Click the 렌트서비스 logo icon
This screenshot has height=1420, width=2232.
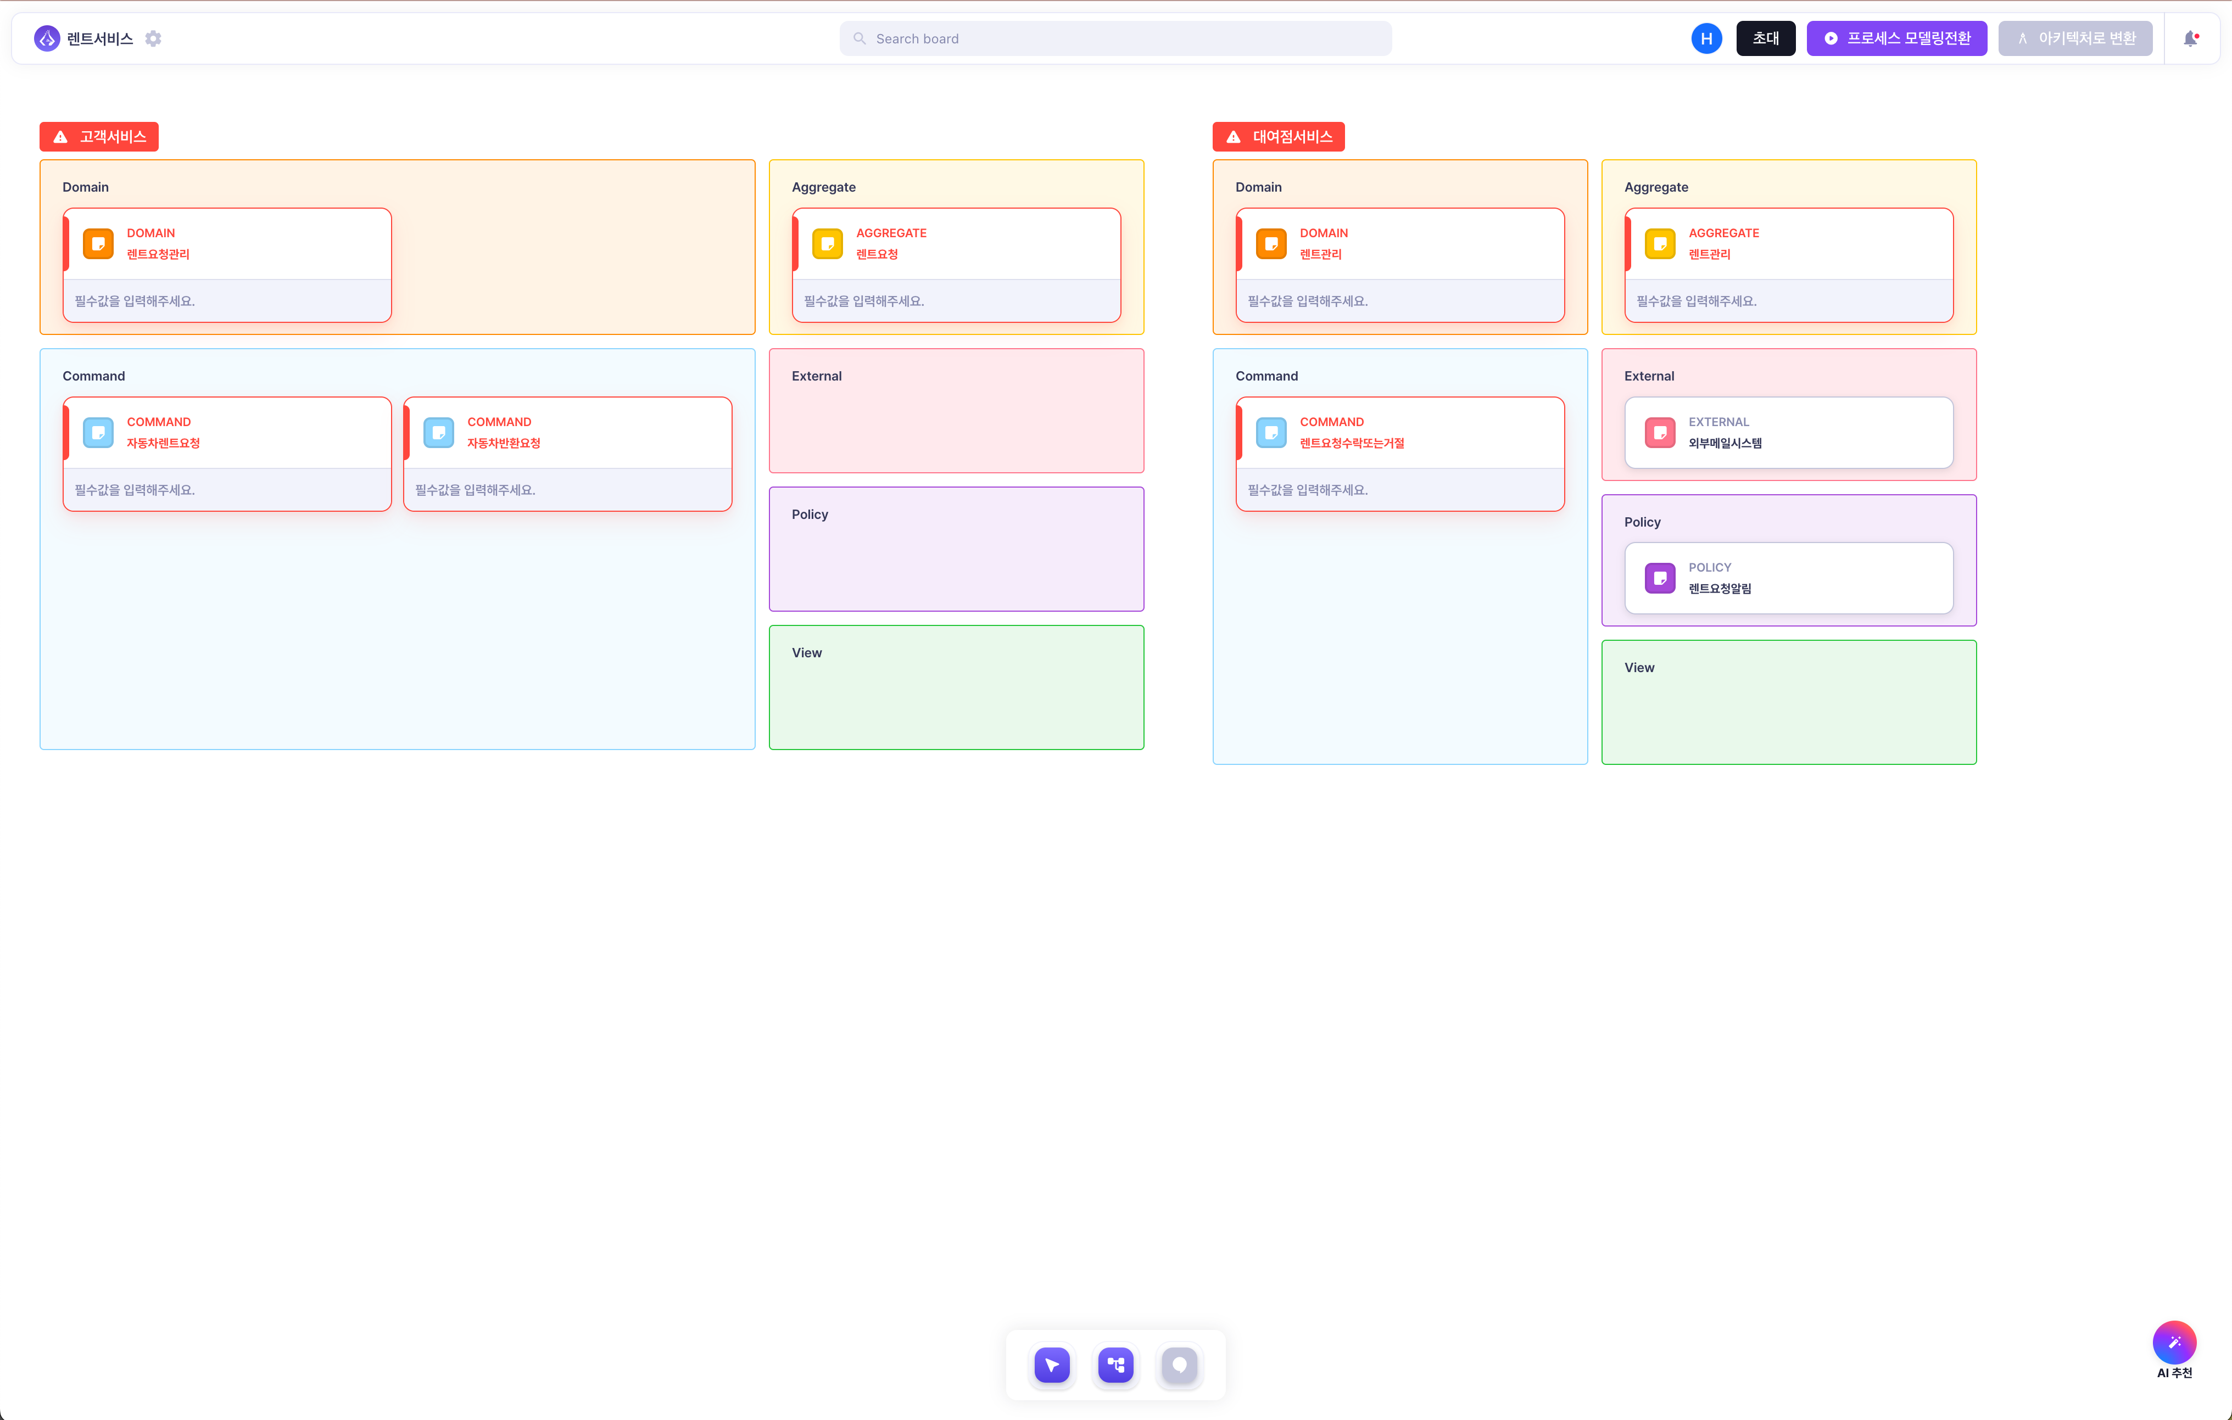pyautogui.click(x=46, y=39)
